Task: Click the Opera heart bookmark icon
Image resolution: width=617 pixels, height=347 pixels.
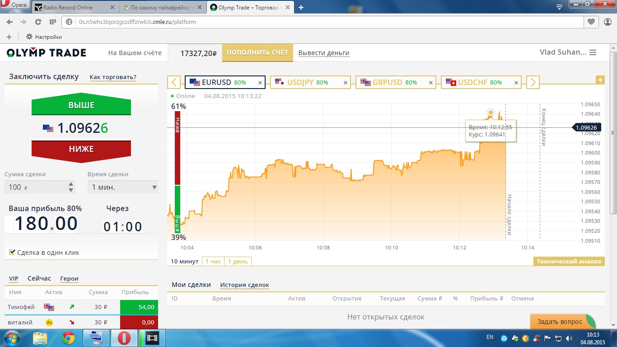Action: (591, 21)
